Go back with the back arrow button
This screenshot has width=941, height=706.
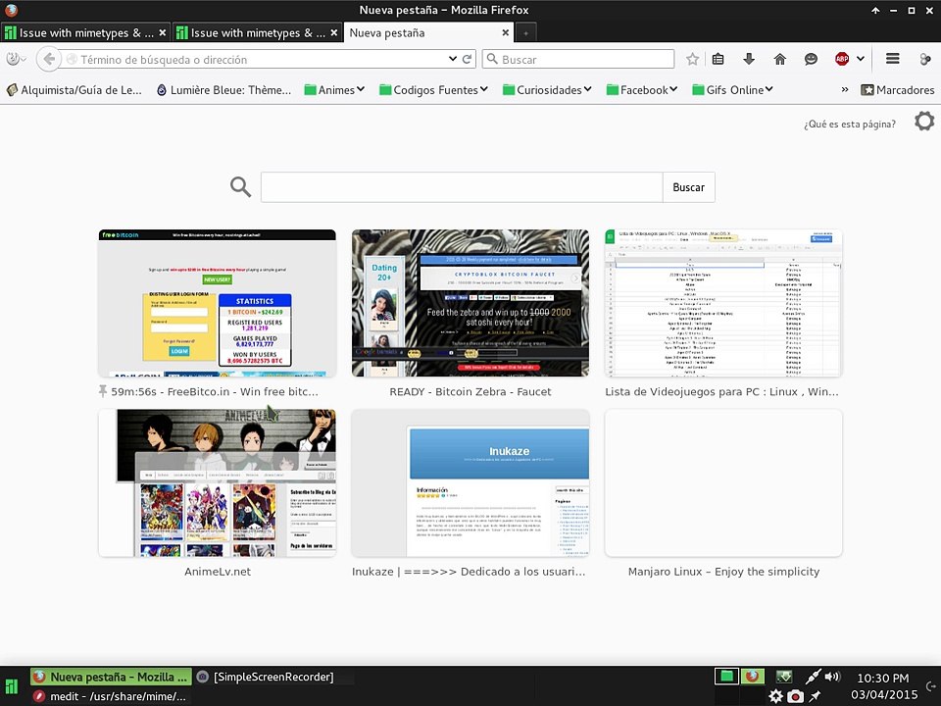coord(49,59)
